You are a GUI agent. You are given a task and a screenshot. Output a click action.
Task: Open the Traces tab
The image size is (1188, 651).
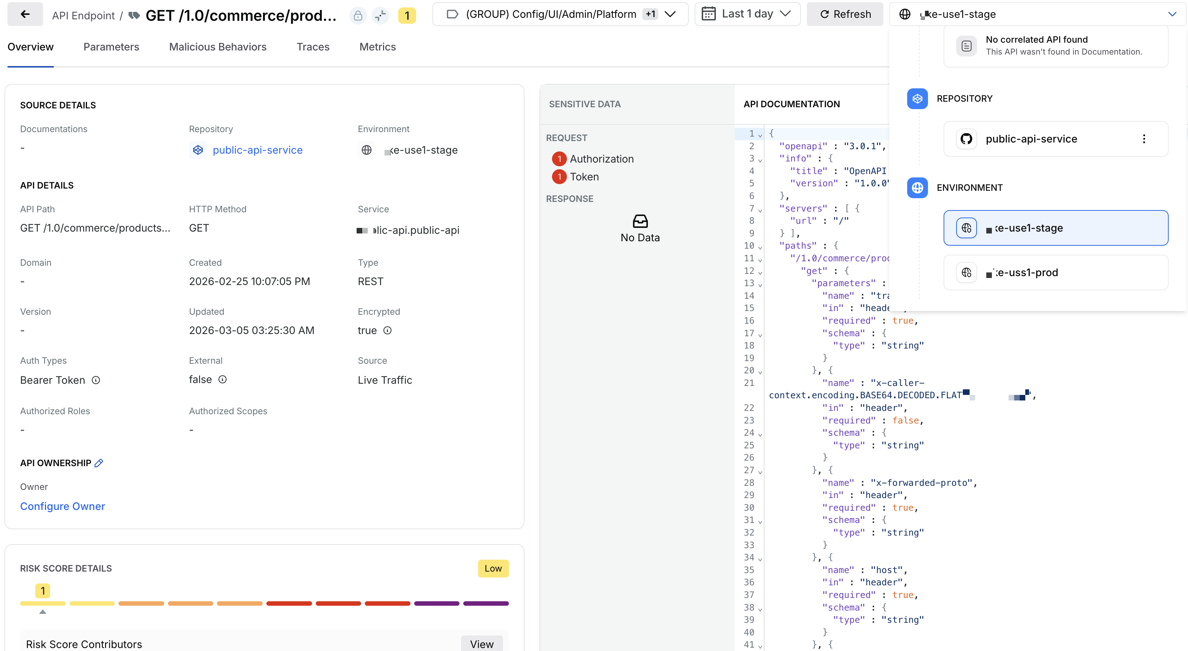(313, 47)
